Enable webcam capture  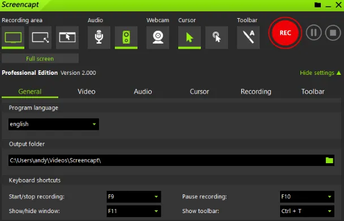click(158, 37)
